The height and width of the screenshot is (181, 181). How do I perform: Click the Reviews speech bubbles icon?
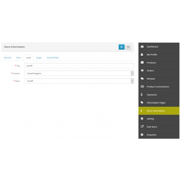tap(142, 79)
